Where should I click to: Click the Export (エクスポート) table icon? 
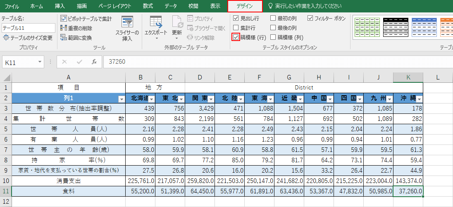click(x=156, y=22)
